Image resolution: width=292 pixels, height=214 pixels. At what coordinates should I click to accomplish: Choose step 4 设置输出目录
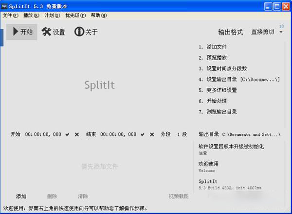239,79
